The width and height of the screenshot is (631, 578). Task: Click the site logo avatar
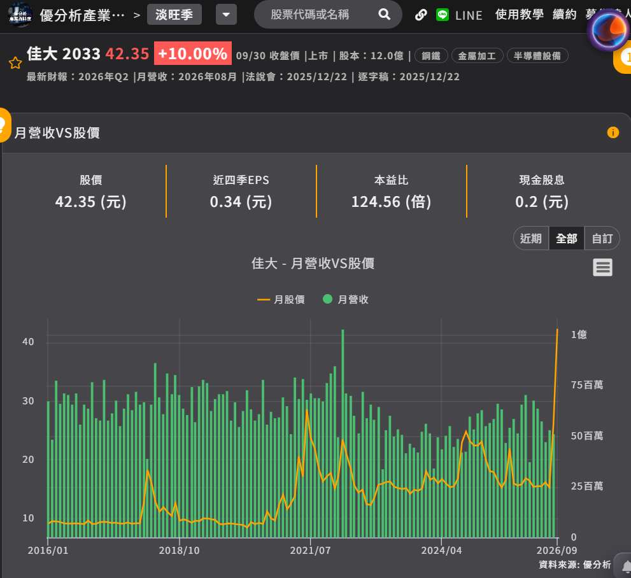point(20,15)
